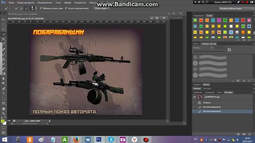This screenshot has height=143, width=255.
Task: Select the Path Selection tool
Action: pos(4,99)
